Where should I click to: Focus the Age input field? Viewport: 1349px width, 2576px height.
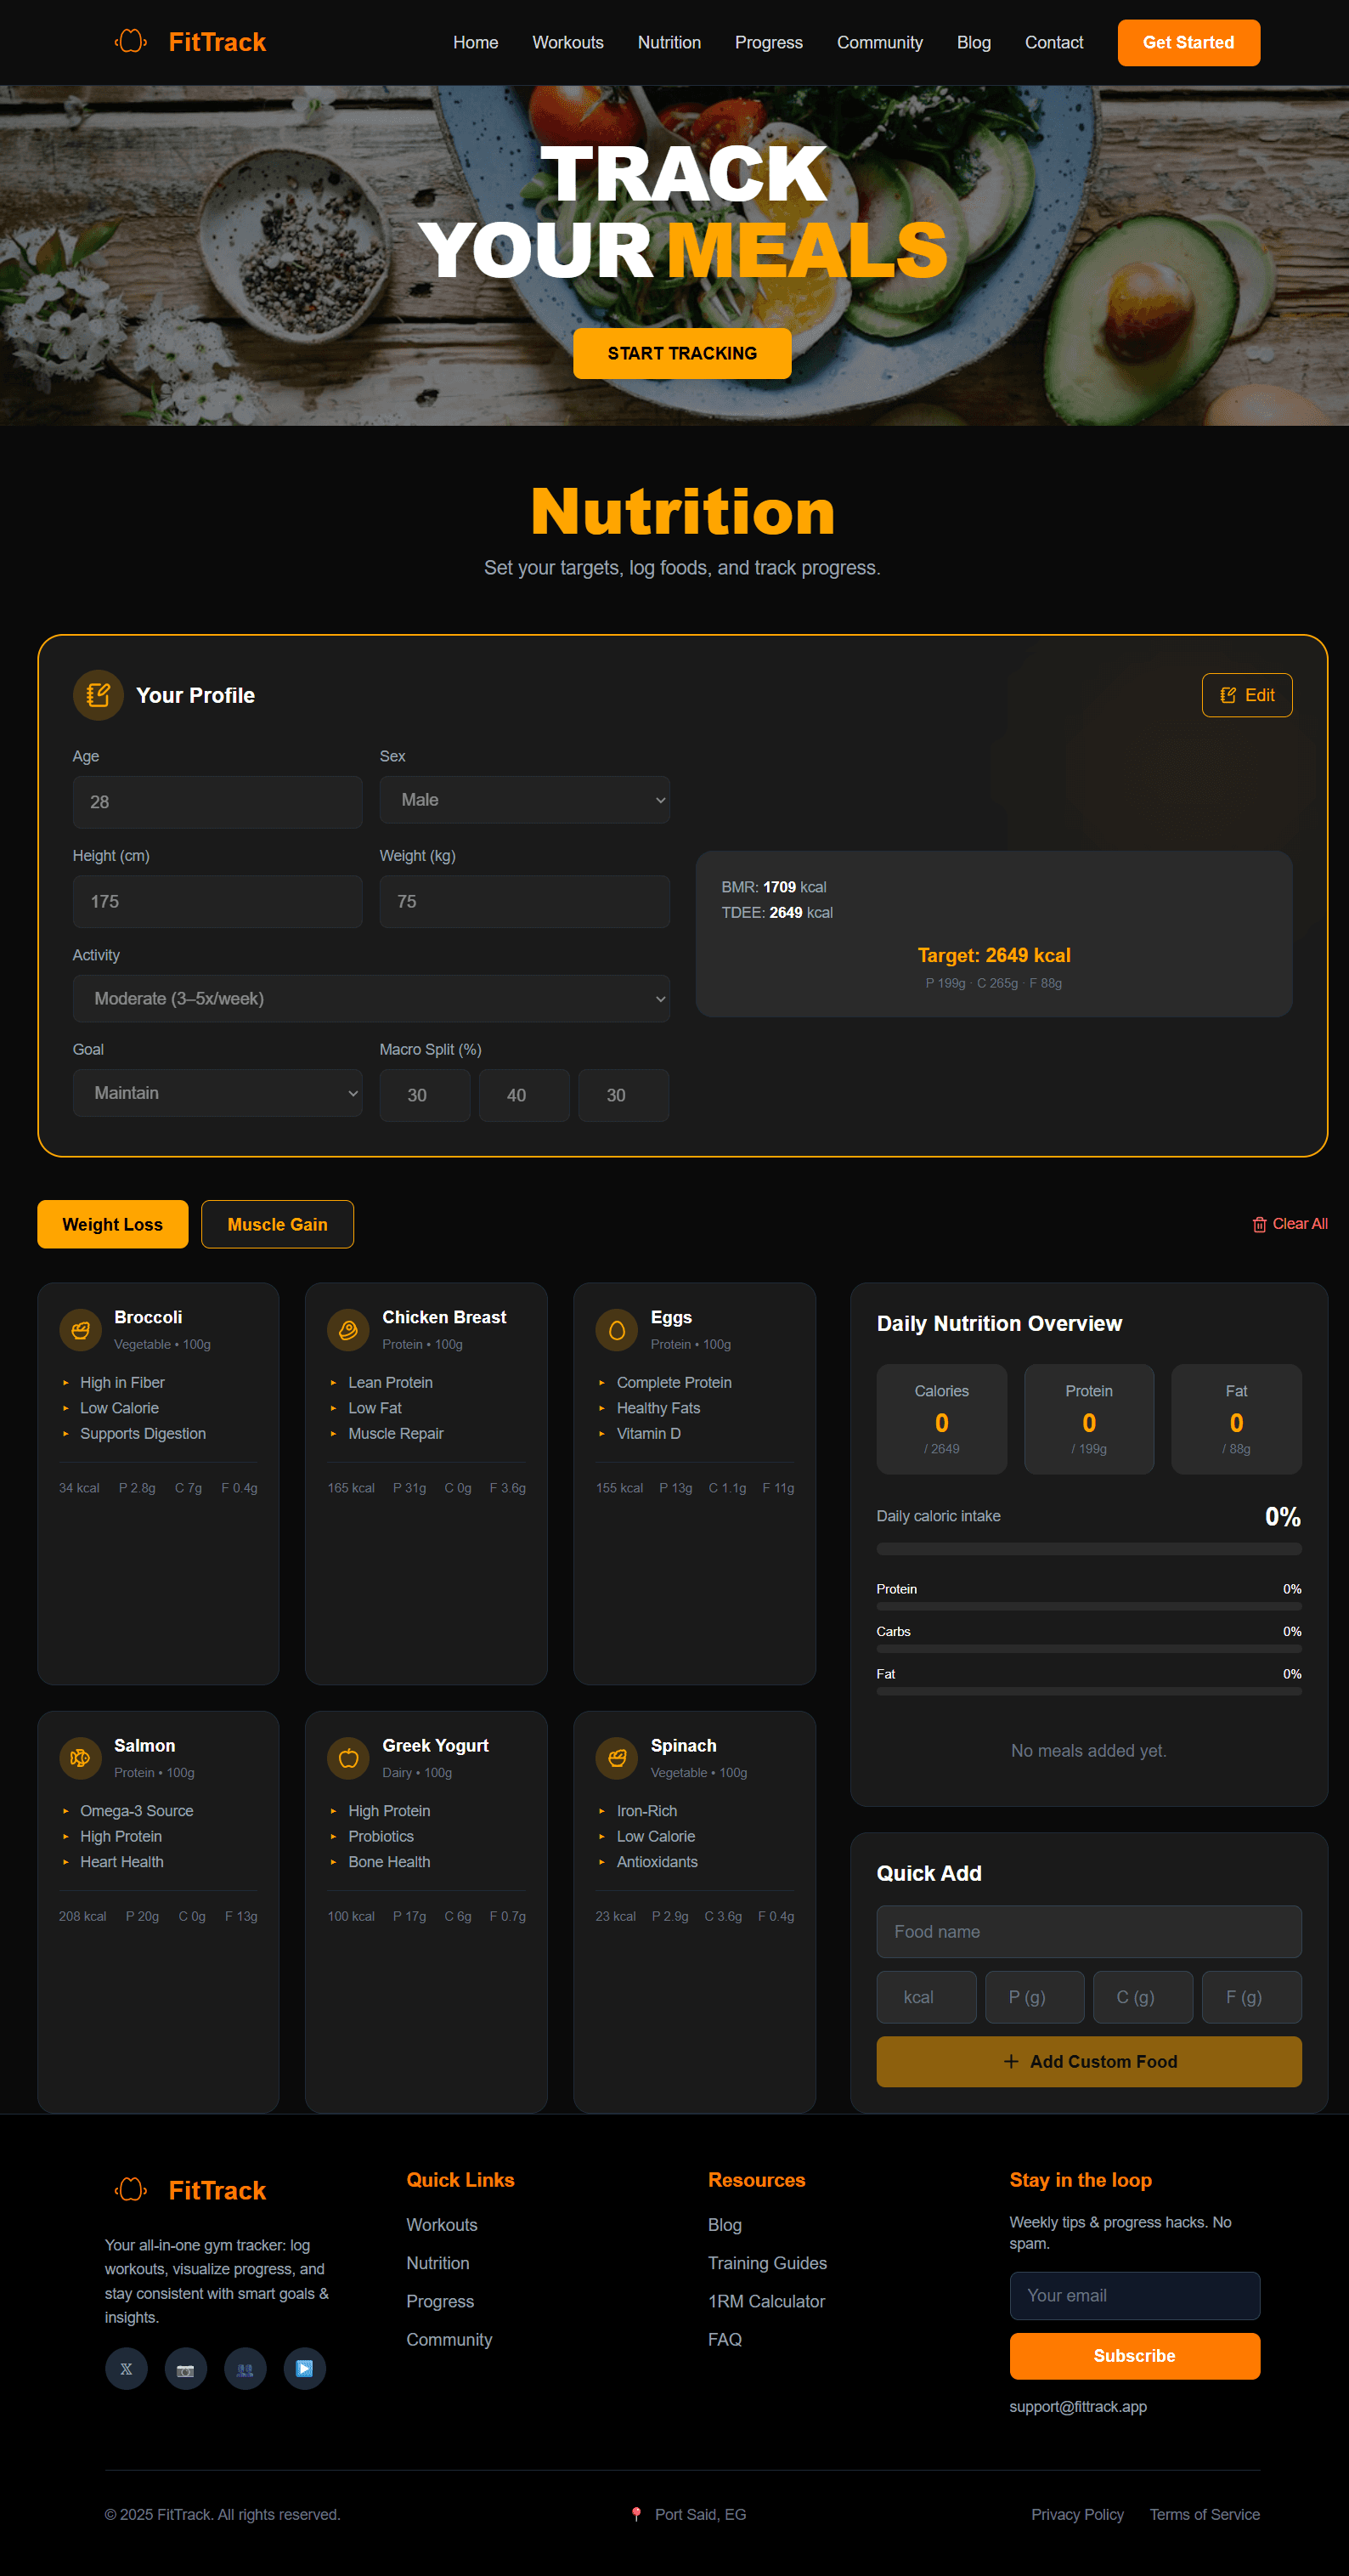pos(217,802)
